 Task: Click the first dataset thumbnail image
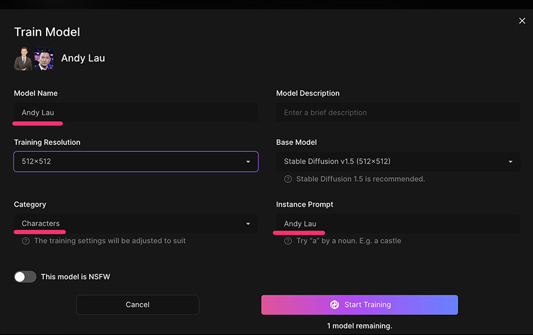[x=23, y=59]
